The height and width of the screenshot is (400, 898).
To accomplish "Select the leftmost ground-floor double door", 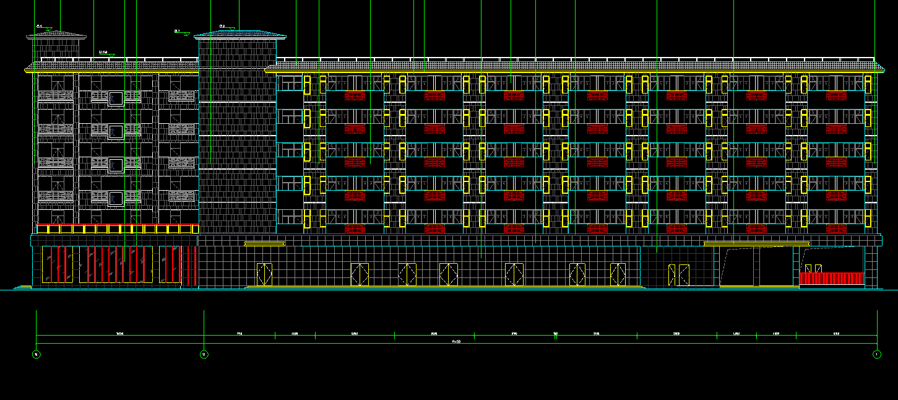I will [264, 274].
